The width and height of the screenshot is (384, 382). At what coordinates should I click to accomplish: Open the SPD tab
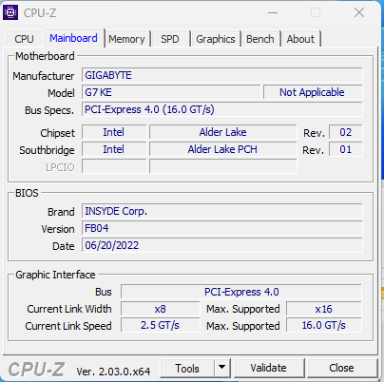pyautogui.click(x=170, y=39)
